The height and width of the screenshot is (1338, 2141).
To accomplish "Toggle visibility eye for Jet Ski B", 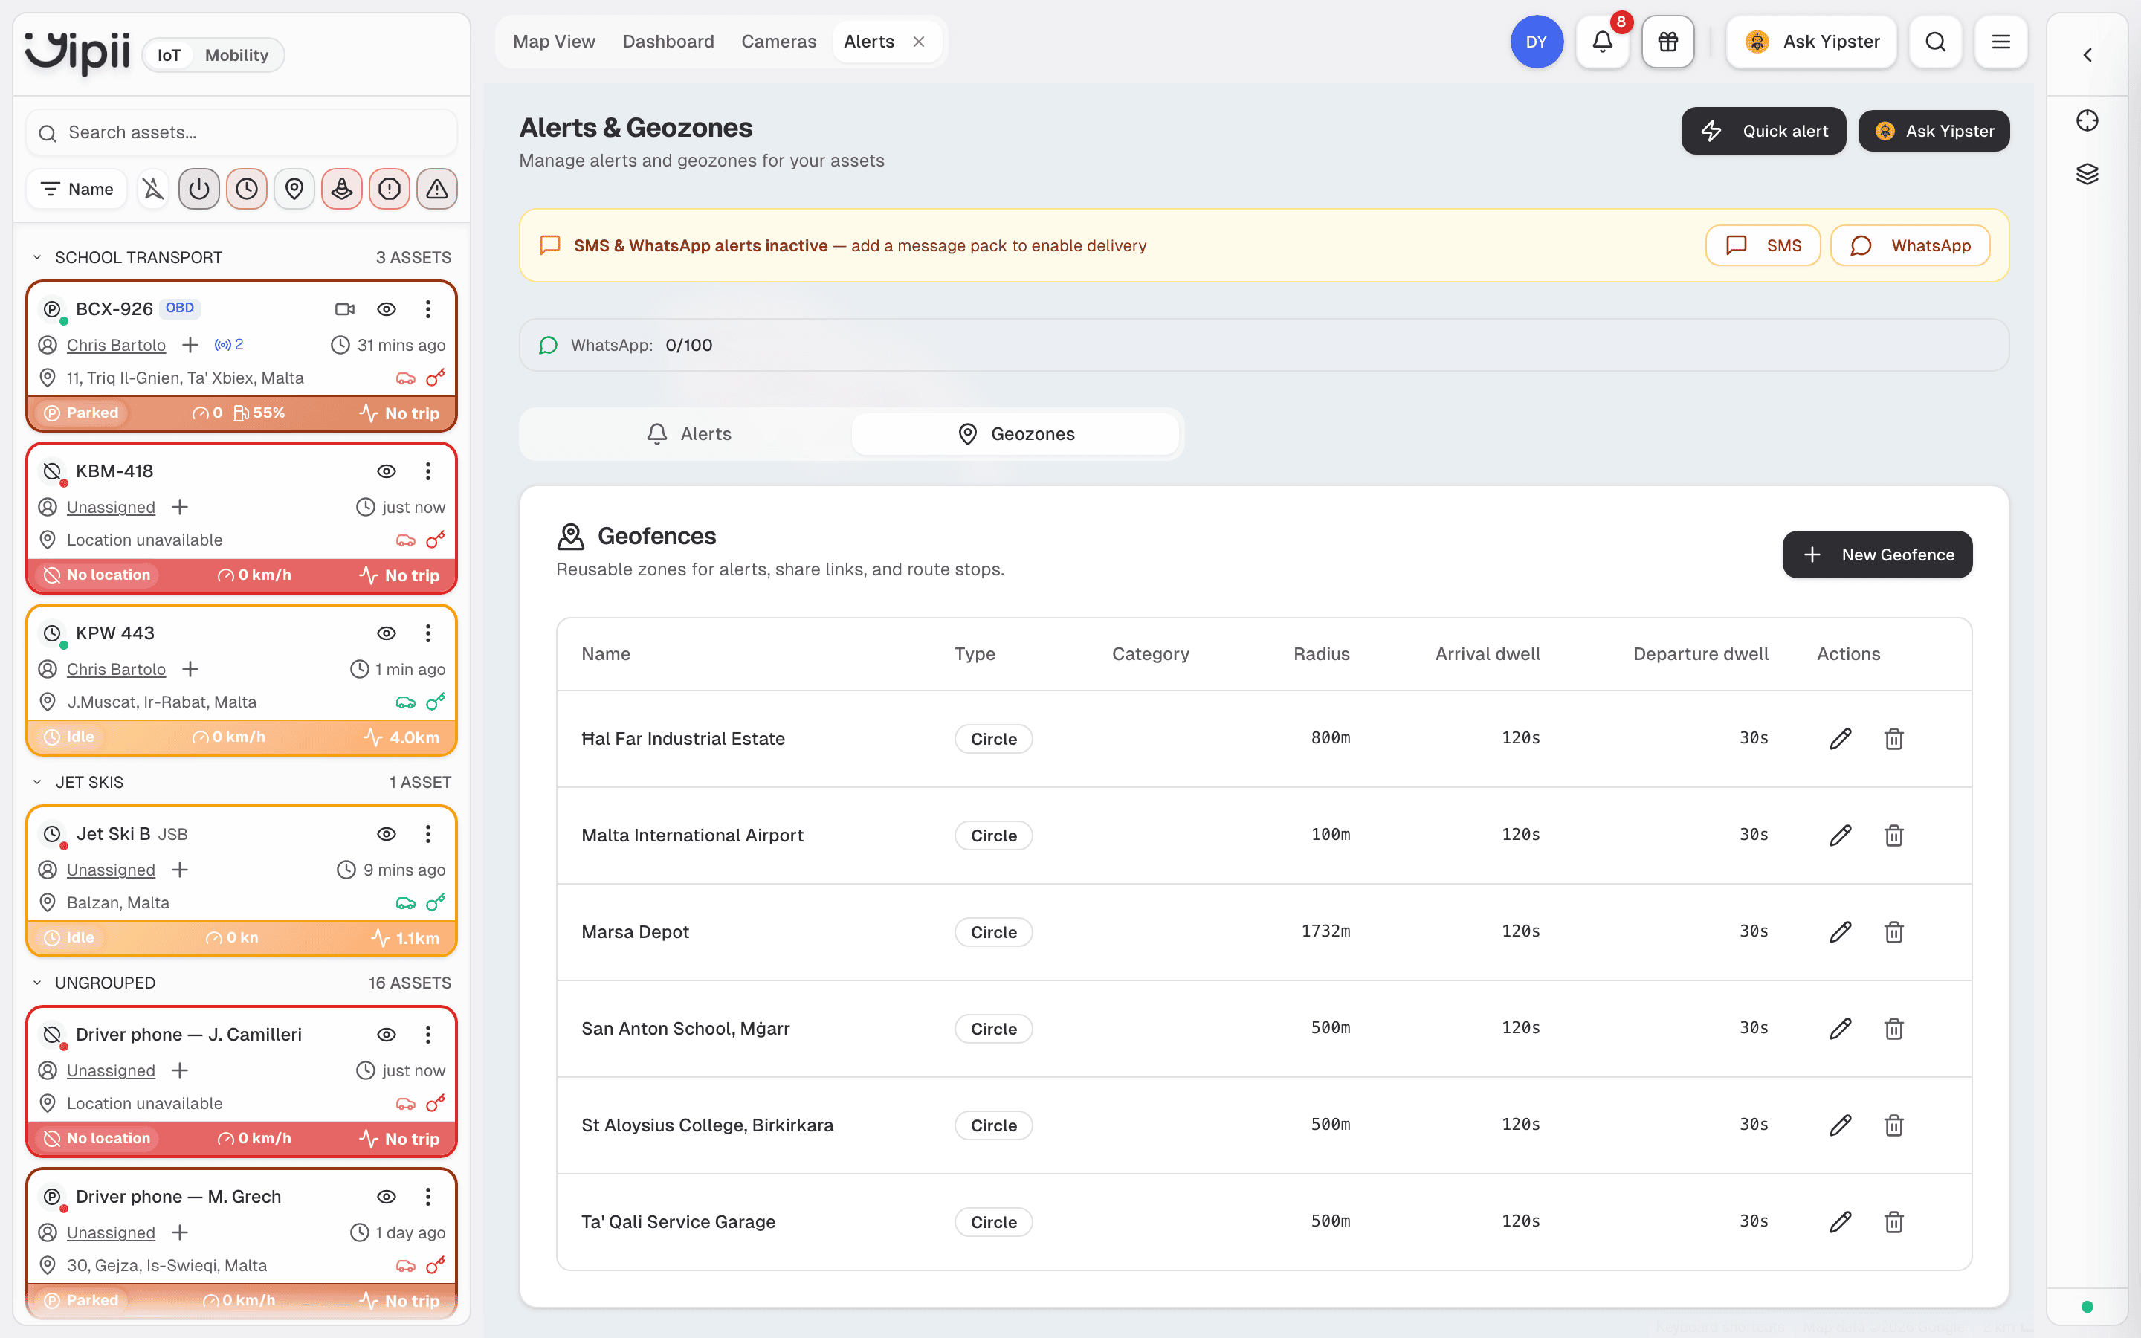I will [387, 835].
